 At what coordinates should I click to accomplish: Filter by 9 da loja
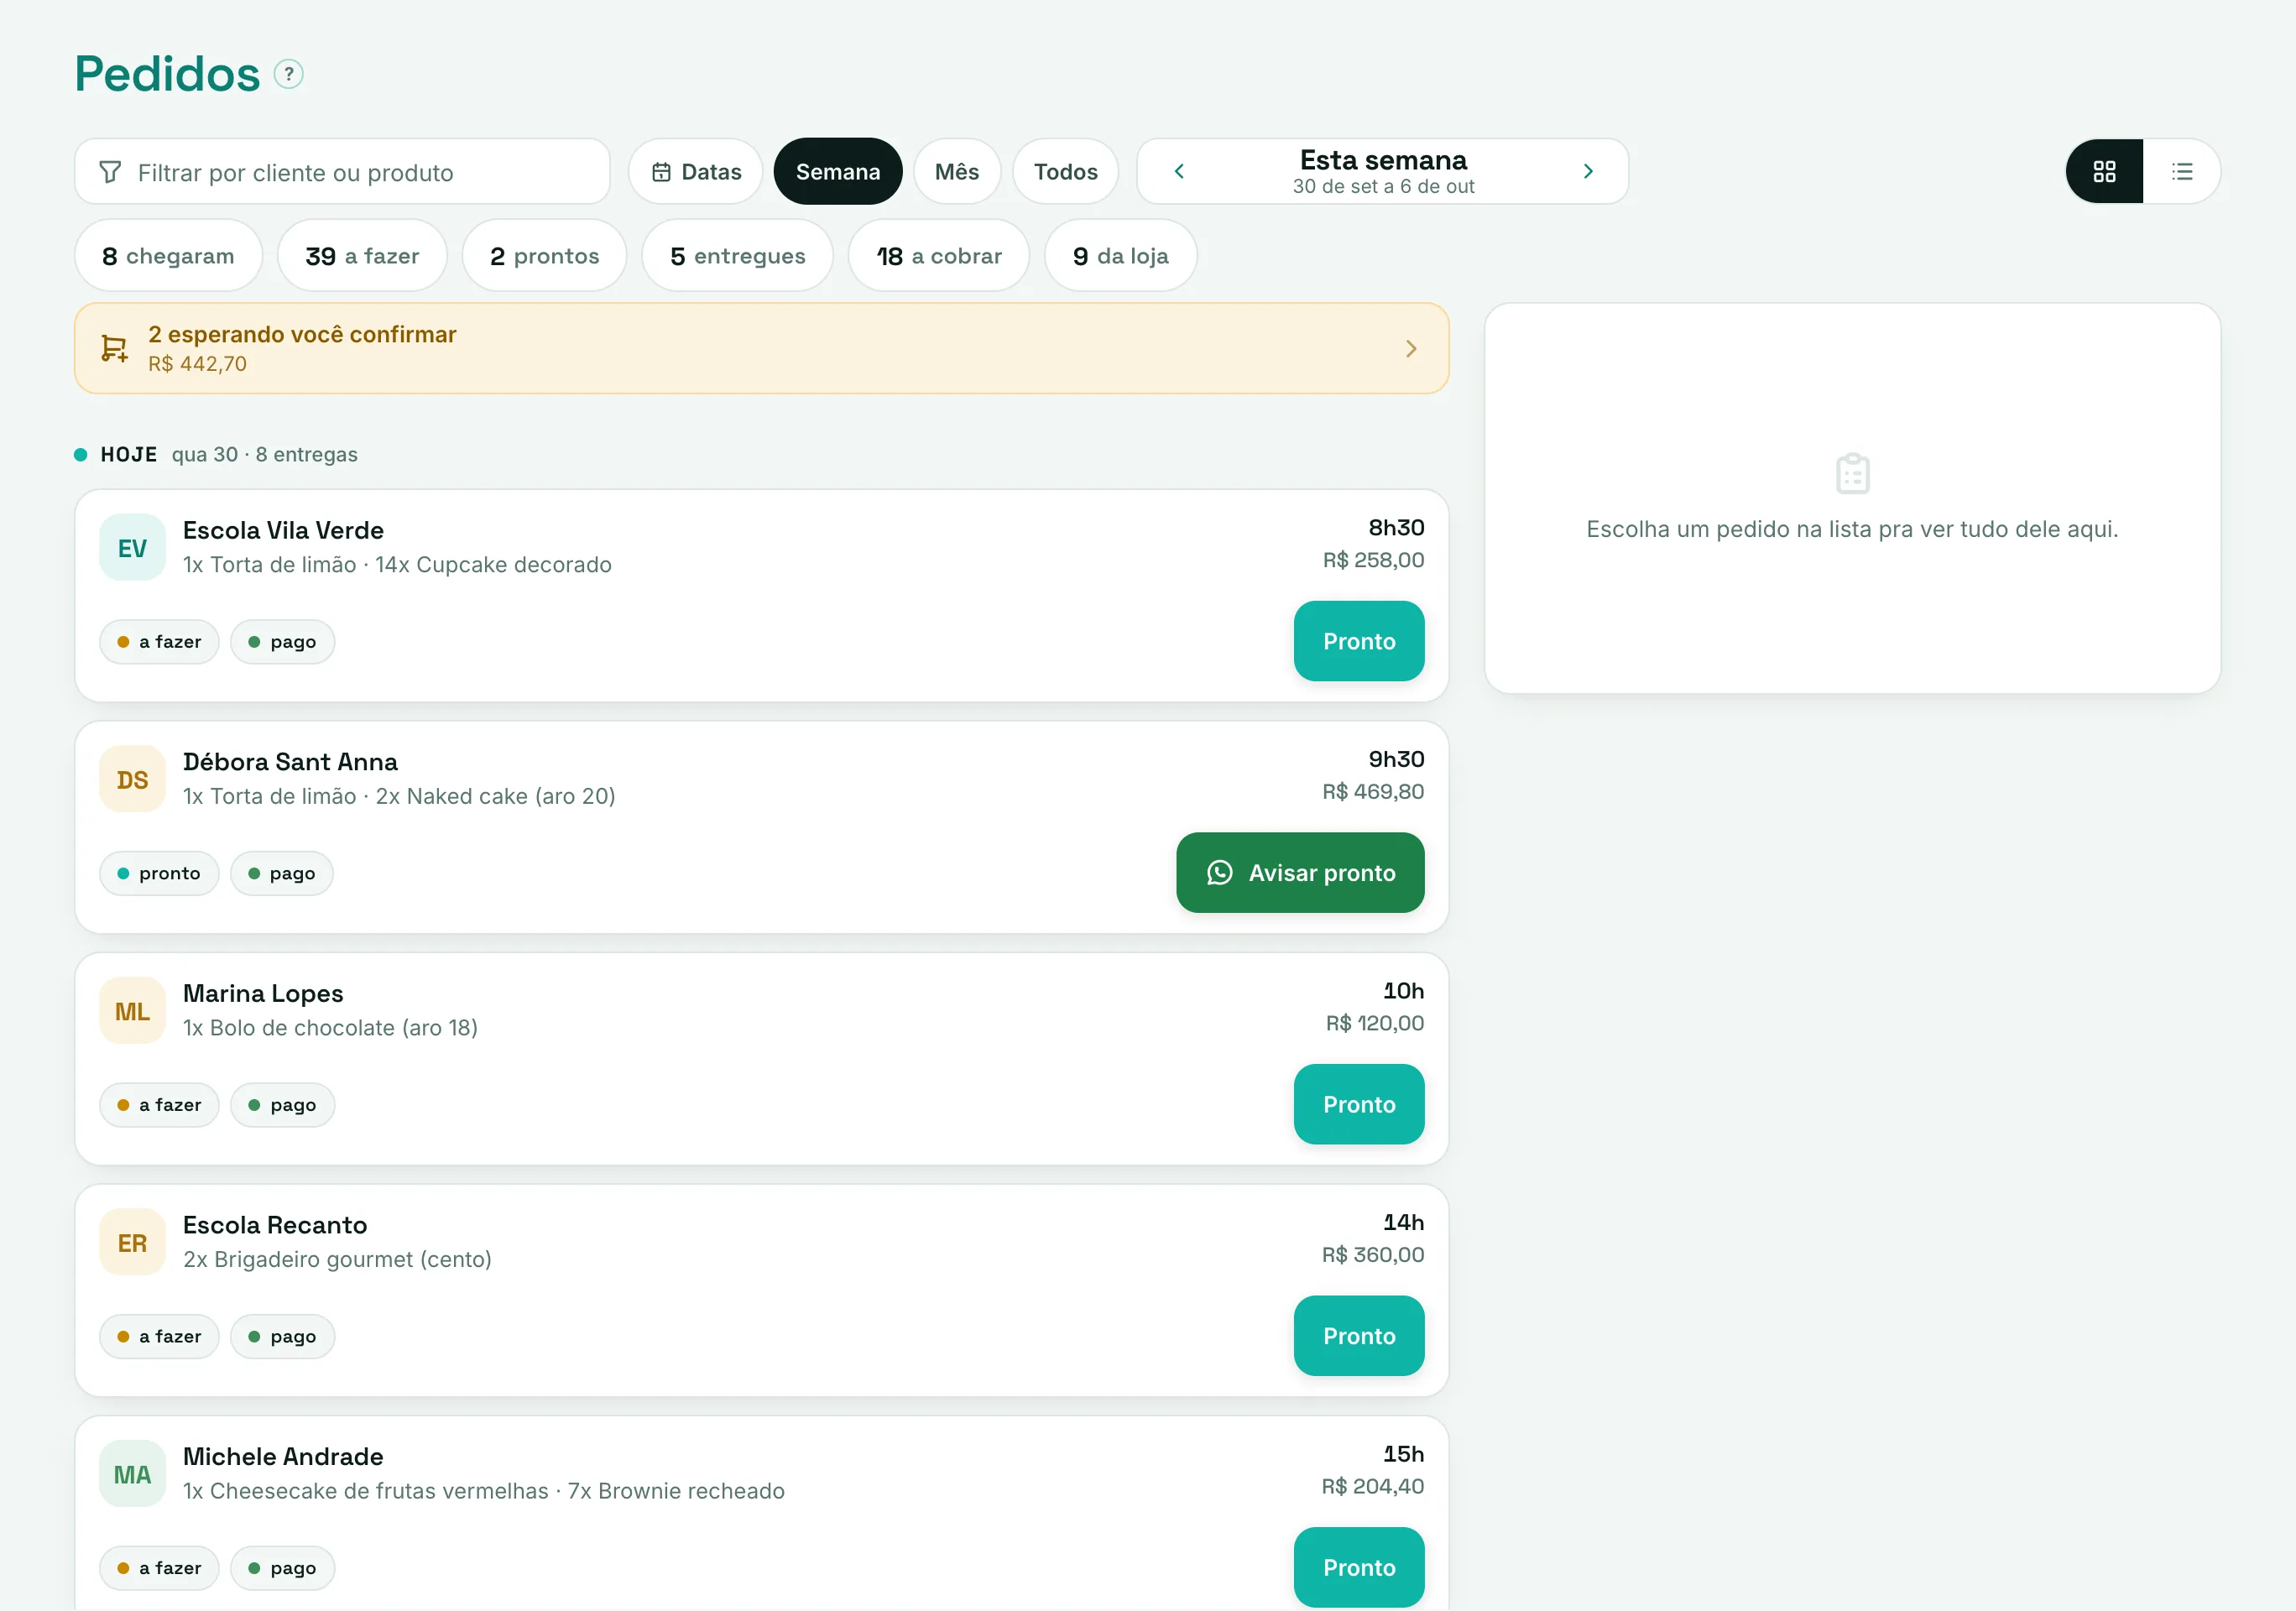[x=1120, y=256]
